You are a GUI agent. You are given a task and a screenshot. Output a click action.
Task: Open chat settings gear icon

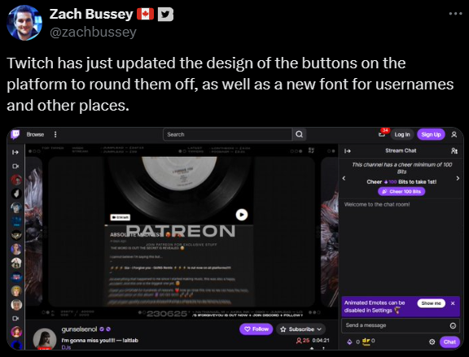coord(432,342)
